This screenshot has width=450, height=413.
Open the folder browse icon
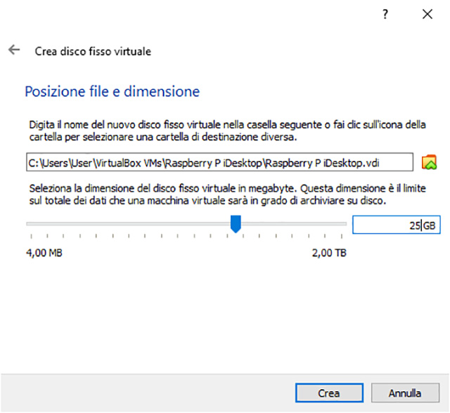coord(429,162)
